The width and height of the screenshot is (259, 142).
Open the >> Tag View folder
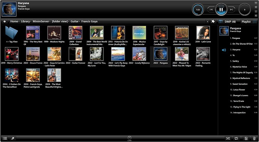[x=12, y=35]
